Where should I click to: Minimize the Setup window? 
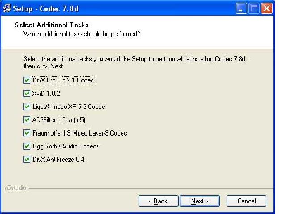(241, 8)
